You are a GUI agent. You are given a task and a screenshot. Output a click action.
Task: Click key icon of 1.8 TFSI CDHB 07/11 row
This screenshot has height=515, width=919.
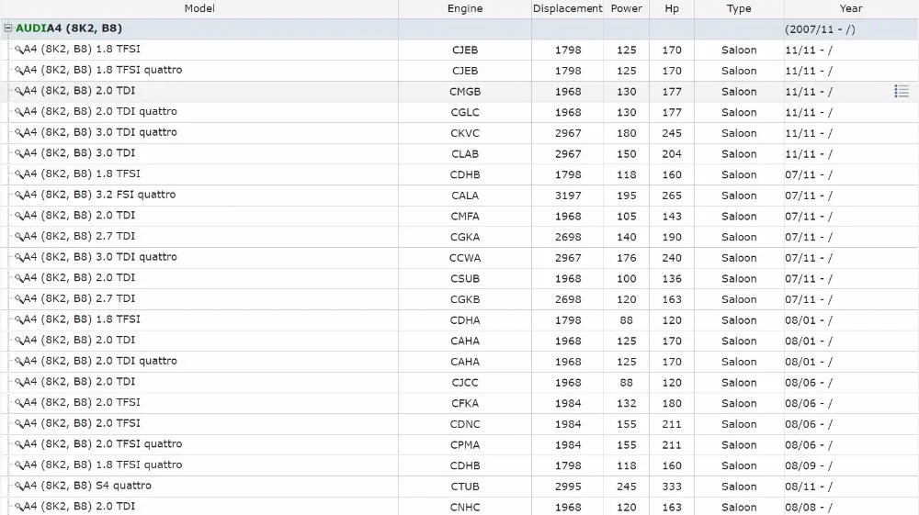click(x=18, y=175)
